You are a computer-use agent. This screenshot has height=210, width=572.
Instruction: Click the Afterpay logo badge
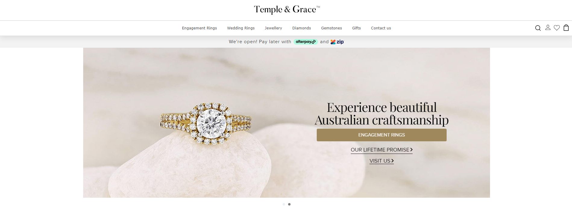pos(306,42)
